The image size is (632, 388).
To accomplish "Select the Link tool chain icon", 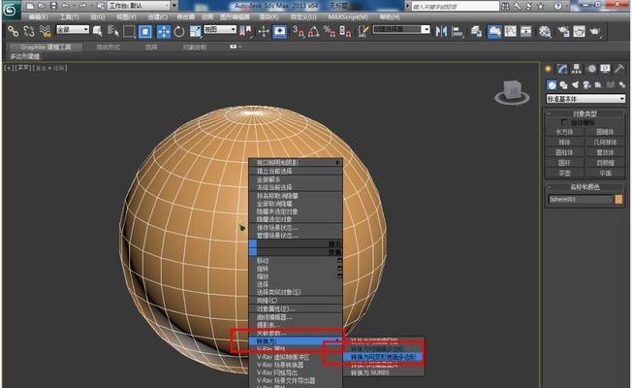I will point(14,31).
